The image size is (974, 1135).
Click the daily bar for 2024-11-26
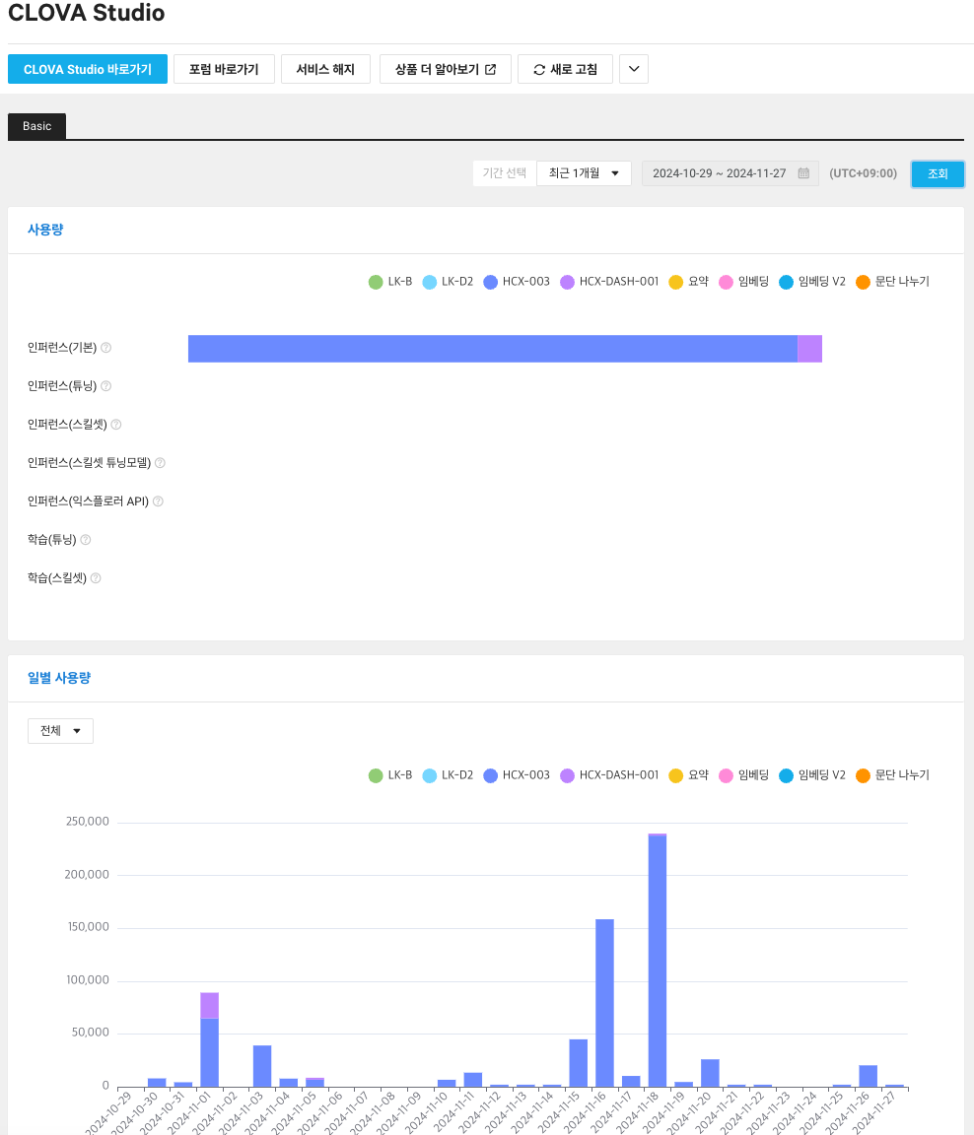click(869, 1076)
